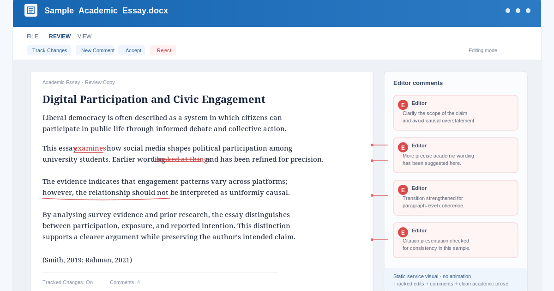Click the Editor avatar on the Clarify scope comment
The height and width of the screenshot is (291, 554).
click(x=403, y=105)
